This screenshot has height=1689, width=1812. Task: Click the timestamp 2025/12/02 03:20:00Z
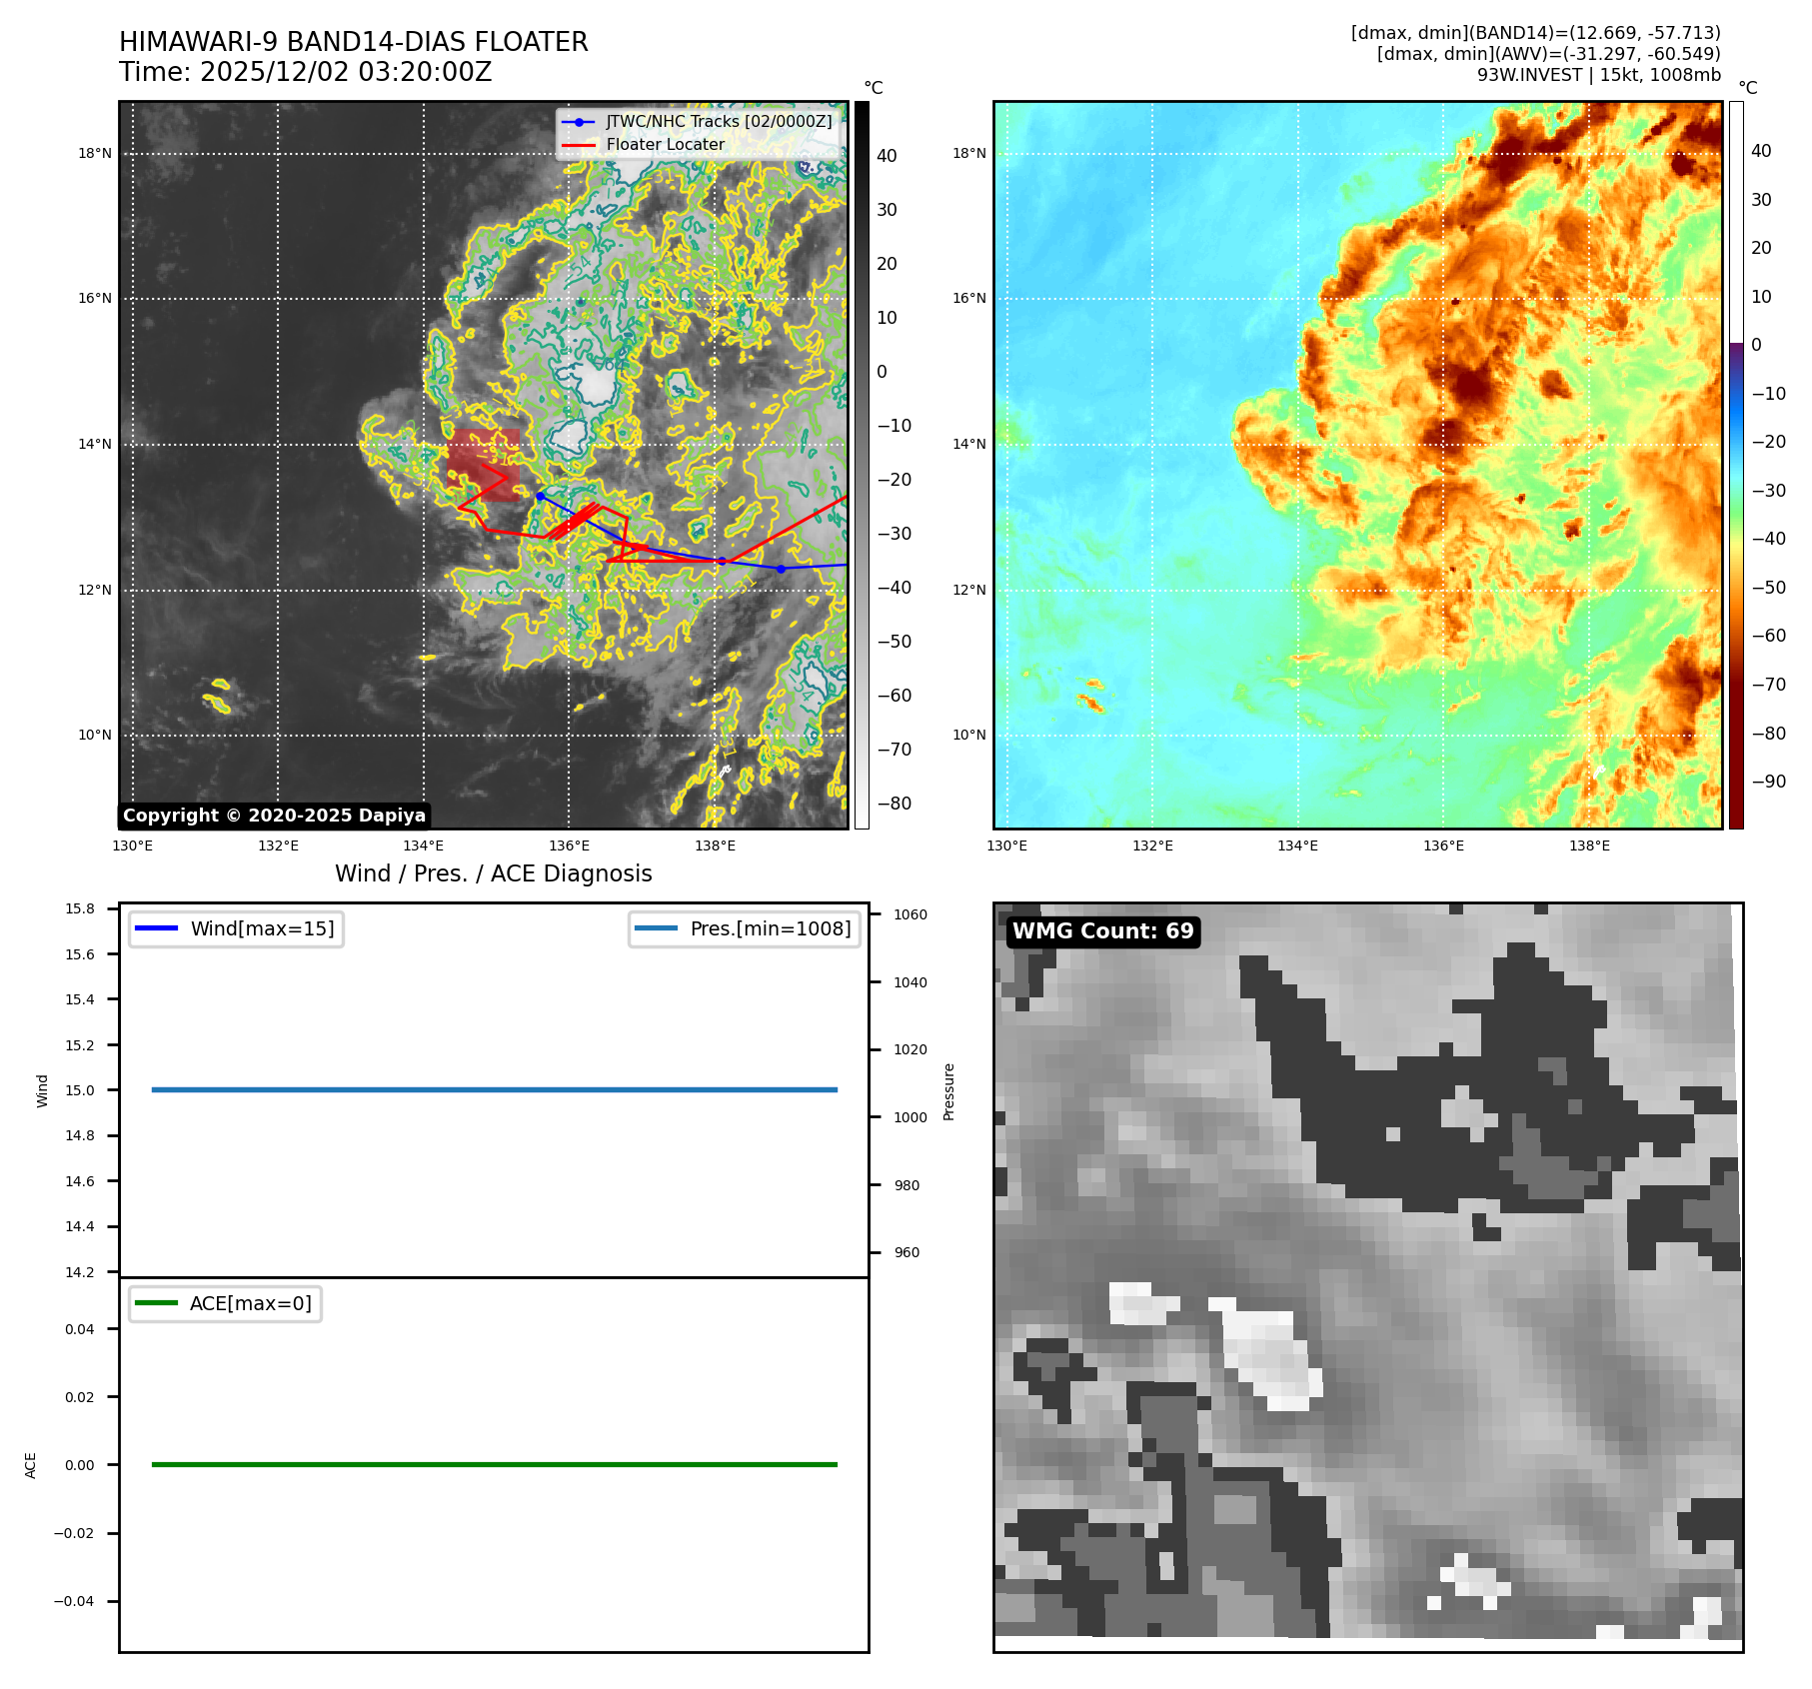click(346, 73)
